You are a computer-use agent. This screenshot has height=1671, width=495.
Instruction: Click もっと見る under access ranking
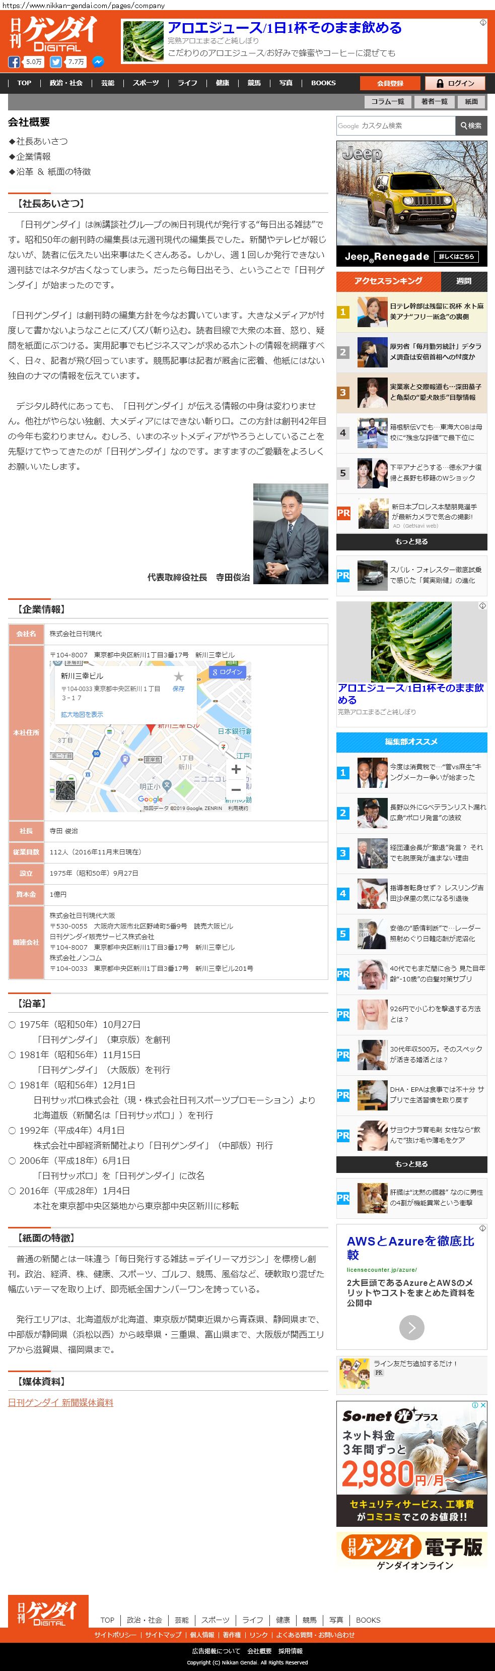click(411, 542)
